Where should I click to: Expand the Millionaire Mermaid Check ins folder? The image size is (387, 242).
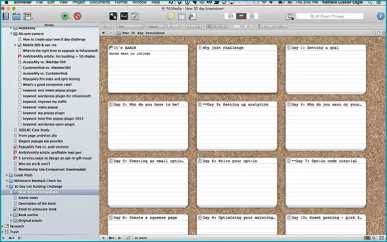pyautogui.click(x=7, y=181)
